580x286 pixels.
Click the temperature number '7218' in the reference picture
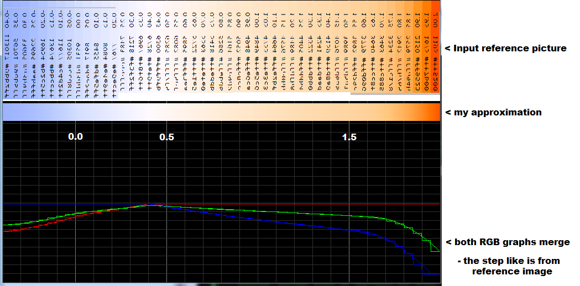click(132, 43)
